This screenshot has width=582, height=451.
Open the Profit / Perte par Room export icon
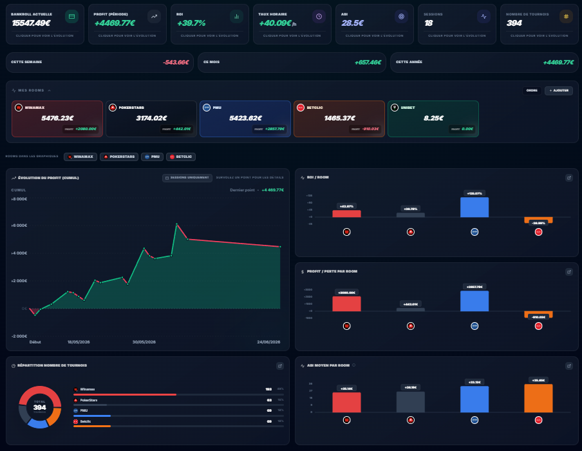(568, 272)
